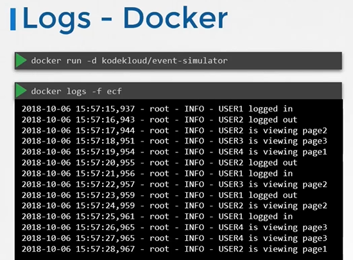Select the 15:57:23,959 USER1 logged out line
The height and width of the screenshot is (260, 353).
point(159,195)
